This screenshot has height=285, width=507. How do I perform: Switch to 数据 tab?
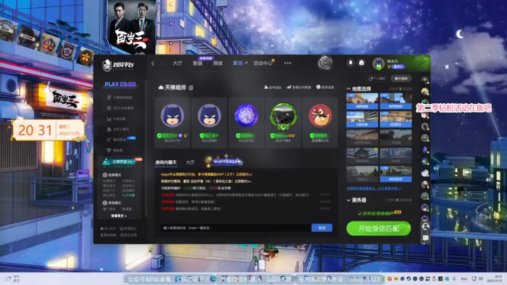[198, 63]
